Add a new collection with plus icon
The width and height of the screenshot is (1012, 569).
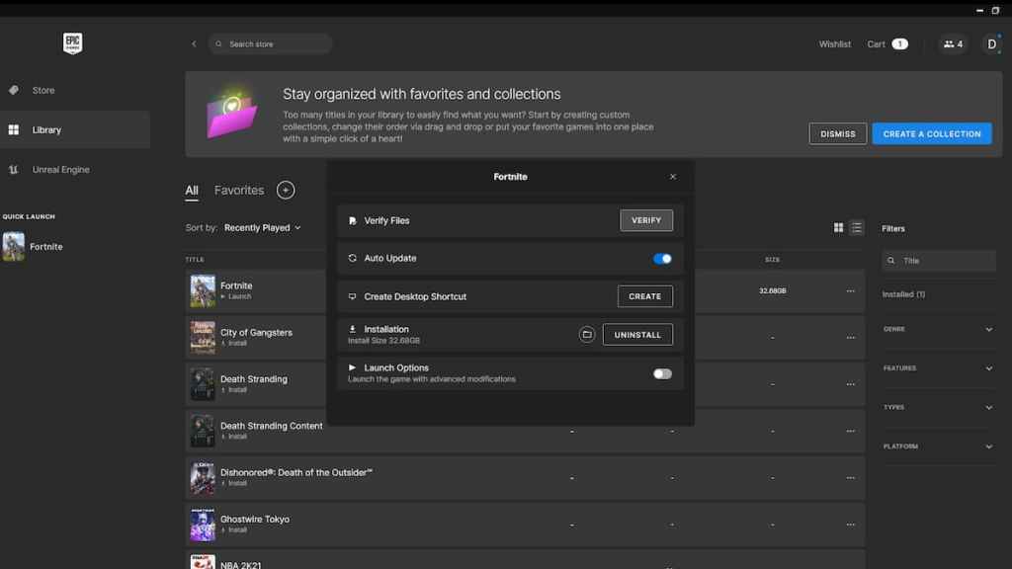click(x=286, y=191)
